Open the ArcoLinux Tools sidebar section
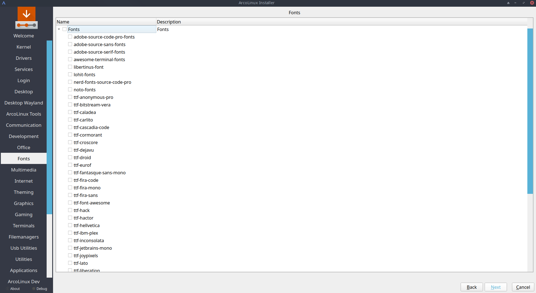 coord(24,114)
